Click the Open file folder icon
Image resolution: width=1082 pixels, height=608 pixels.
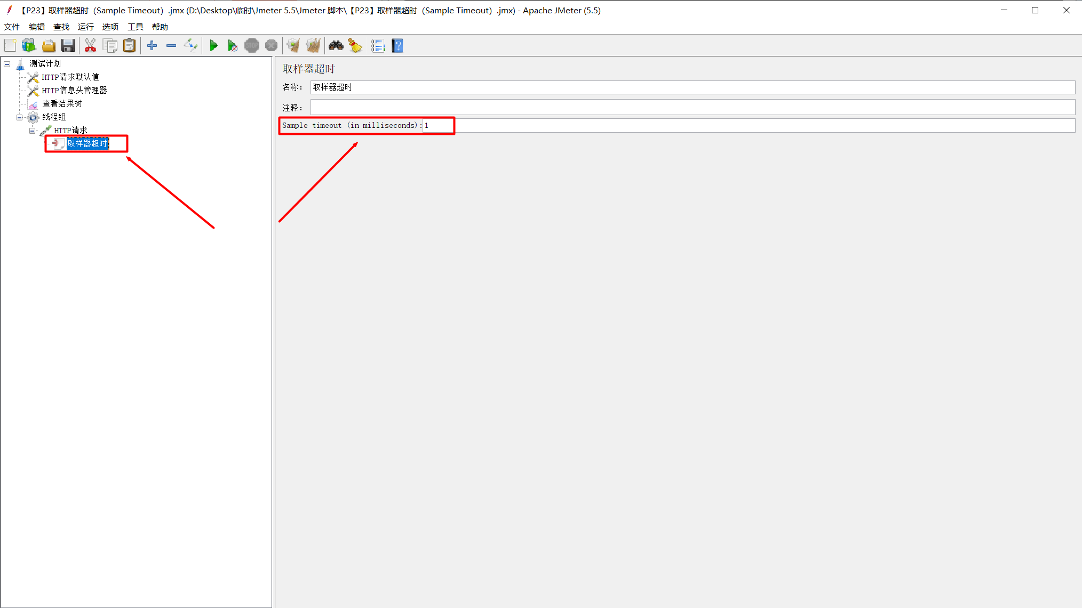click(x=49, y=46)
